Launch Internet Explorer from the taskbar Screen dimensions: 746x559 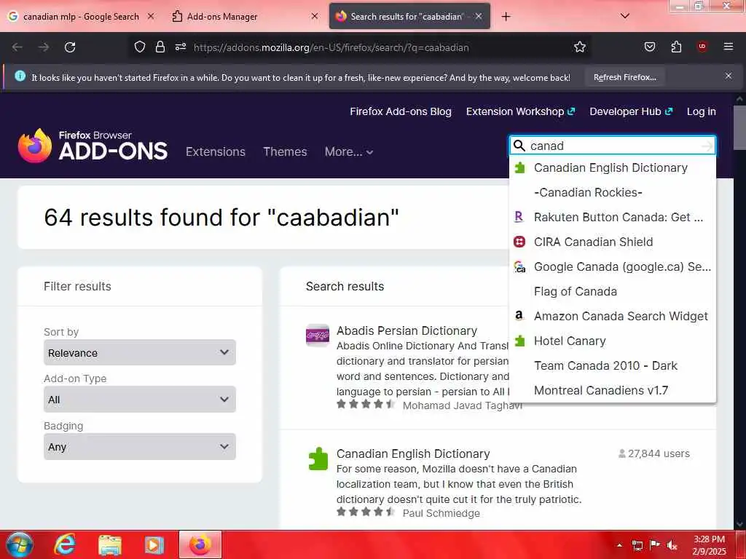pyautogui.click(x=65, y=544)
